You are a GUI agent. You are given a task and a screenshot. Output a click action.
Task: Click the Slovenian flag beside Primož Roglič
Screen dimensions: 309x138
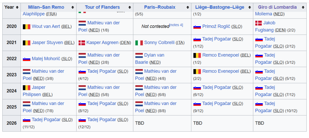click(x=197, y=26)
